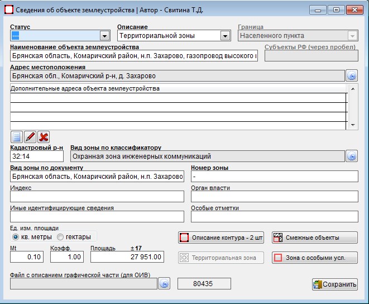Click the Наименование объекта землеустройства field
This screenshot has width=369, height=304.
click(134, 56)
